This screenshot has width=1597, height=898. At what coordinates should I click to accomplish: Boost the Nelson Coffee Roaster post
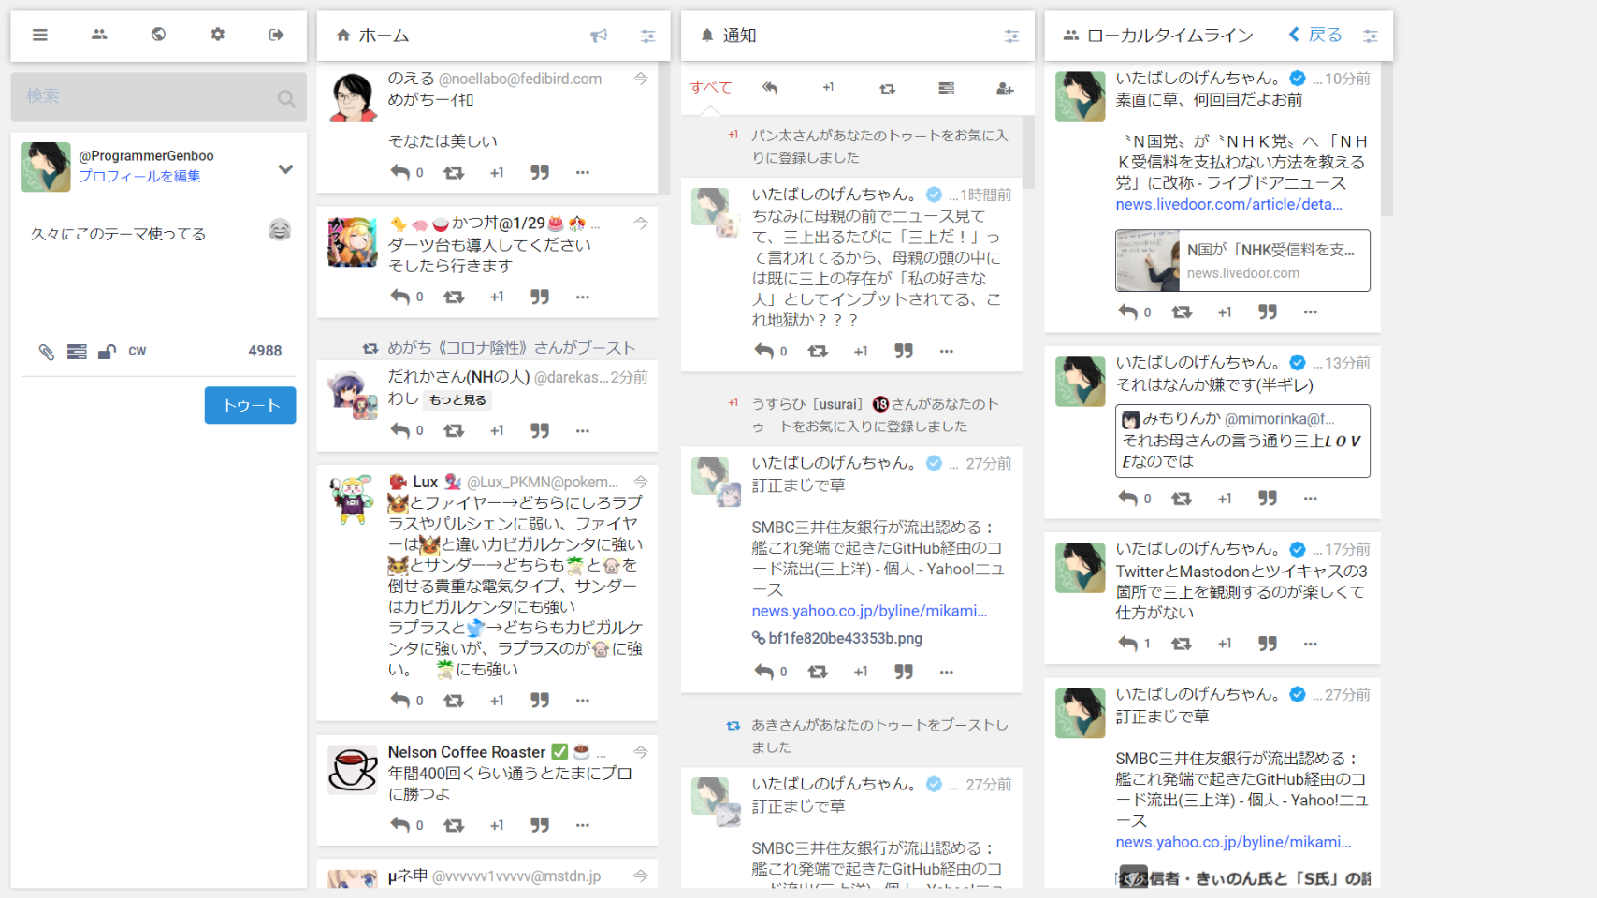pos(454,825)
